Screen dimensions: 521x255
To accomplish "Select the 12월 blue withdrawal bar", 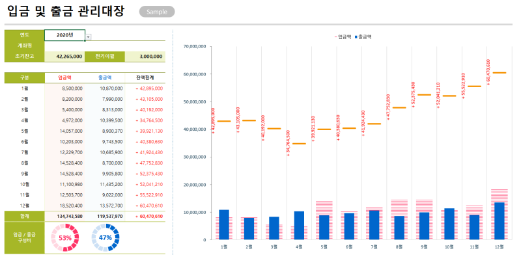I will [500, 221].
